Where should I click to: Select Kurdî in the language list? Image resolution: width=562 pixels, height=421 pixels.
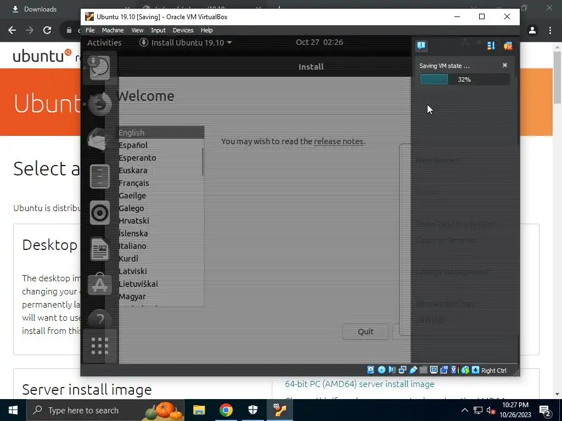161,259
